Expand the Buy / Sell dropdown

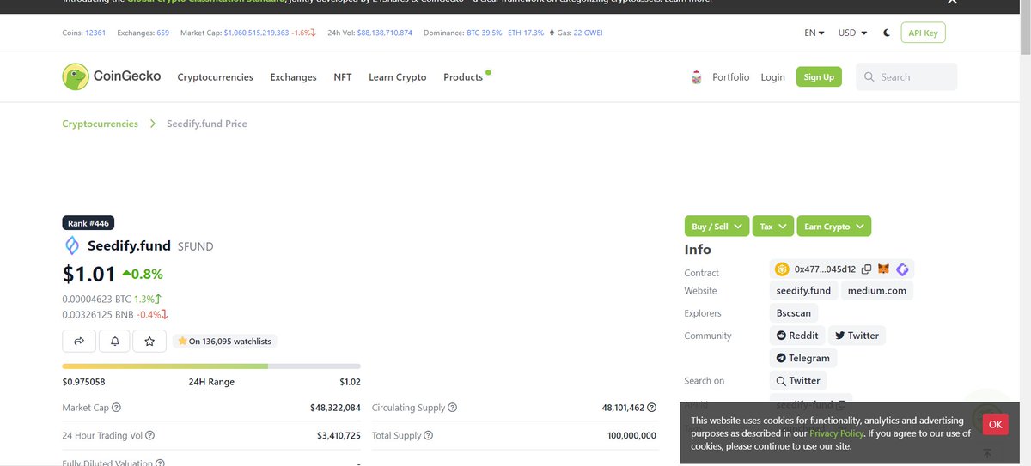[717, 227]
